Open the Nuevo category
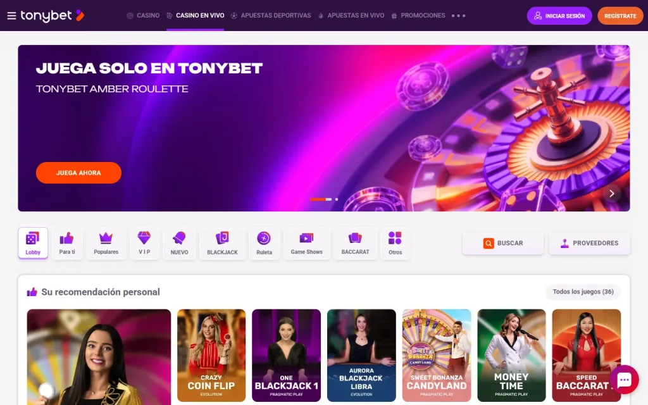The image size is (648, 405). [x=179, y=243]
